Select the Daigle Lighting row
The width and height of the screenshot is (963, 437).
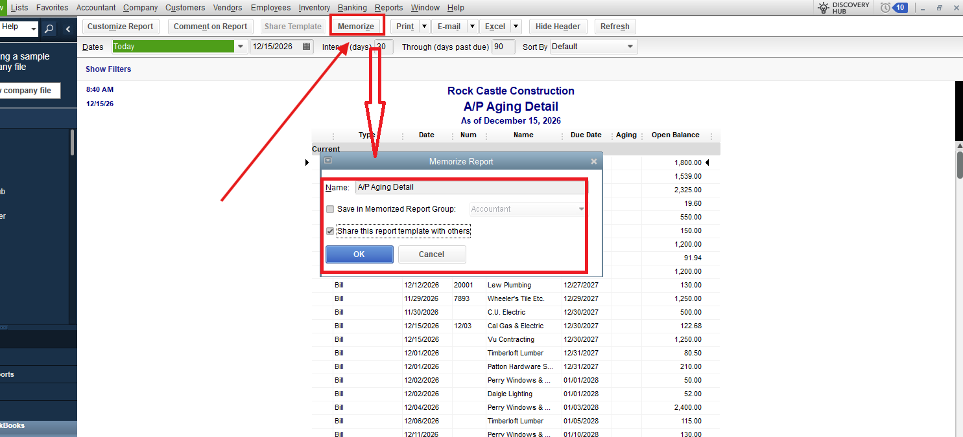click(516, 394)
